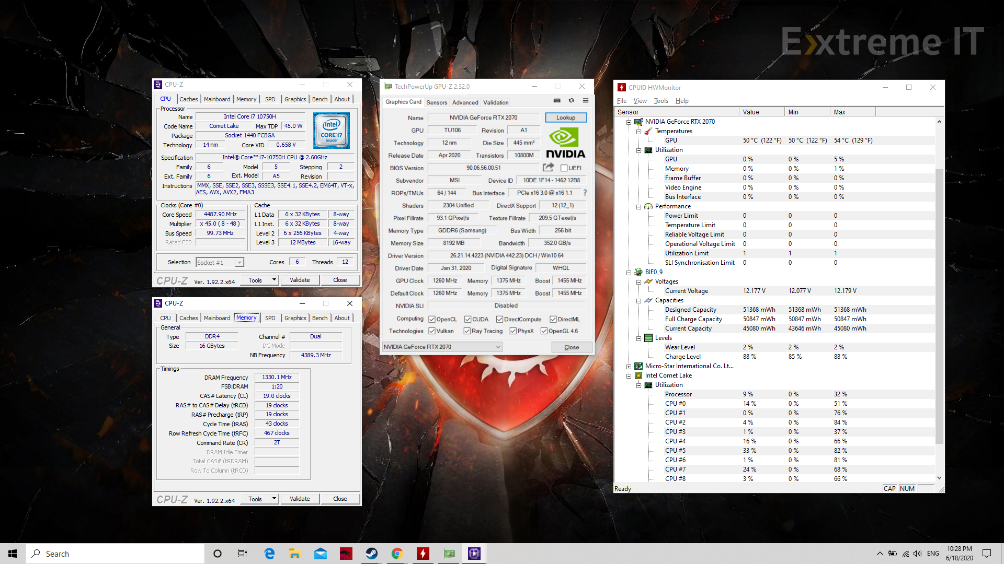Open Google Chrome from the taskbar
1004x564 pixels.
[397, 554]
